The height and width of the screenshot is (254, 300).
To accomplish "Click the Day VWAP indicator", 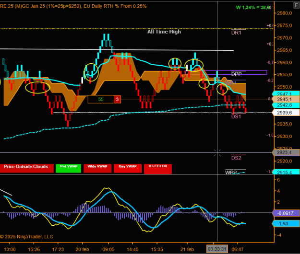I will [128, 168].
